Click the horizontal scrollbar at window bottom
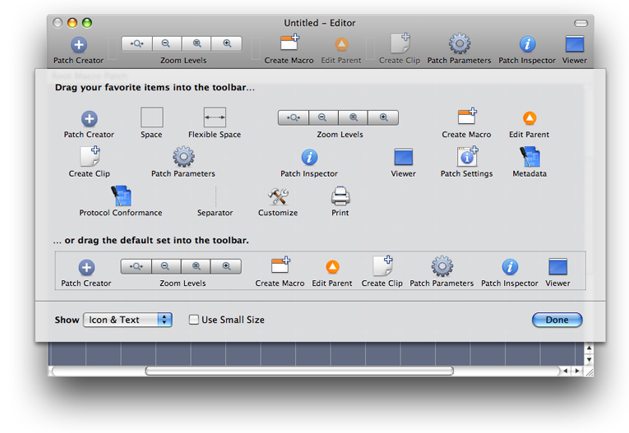 (299, 371)
